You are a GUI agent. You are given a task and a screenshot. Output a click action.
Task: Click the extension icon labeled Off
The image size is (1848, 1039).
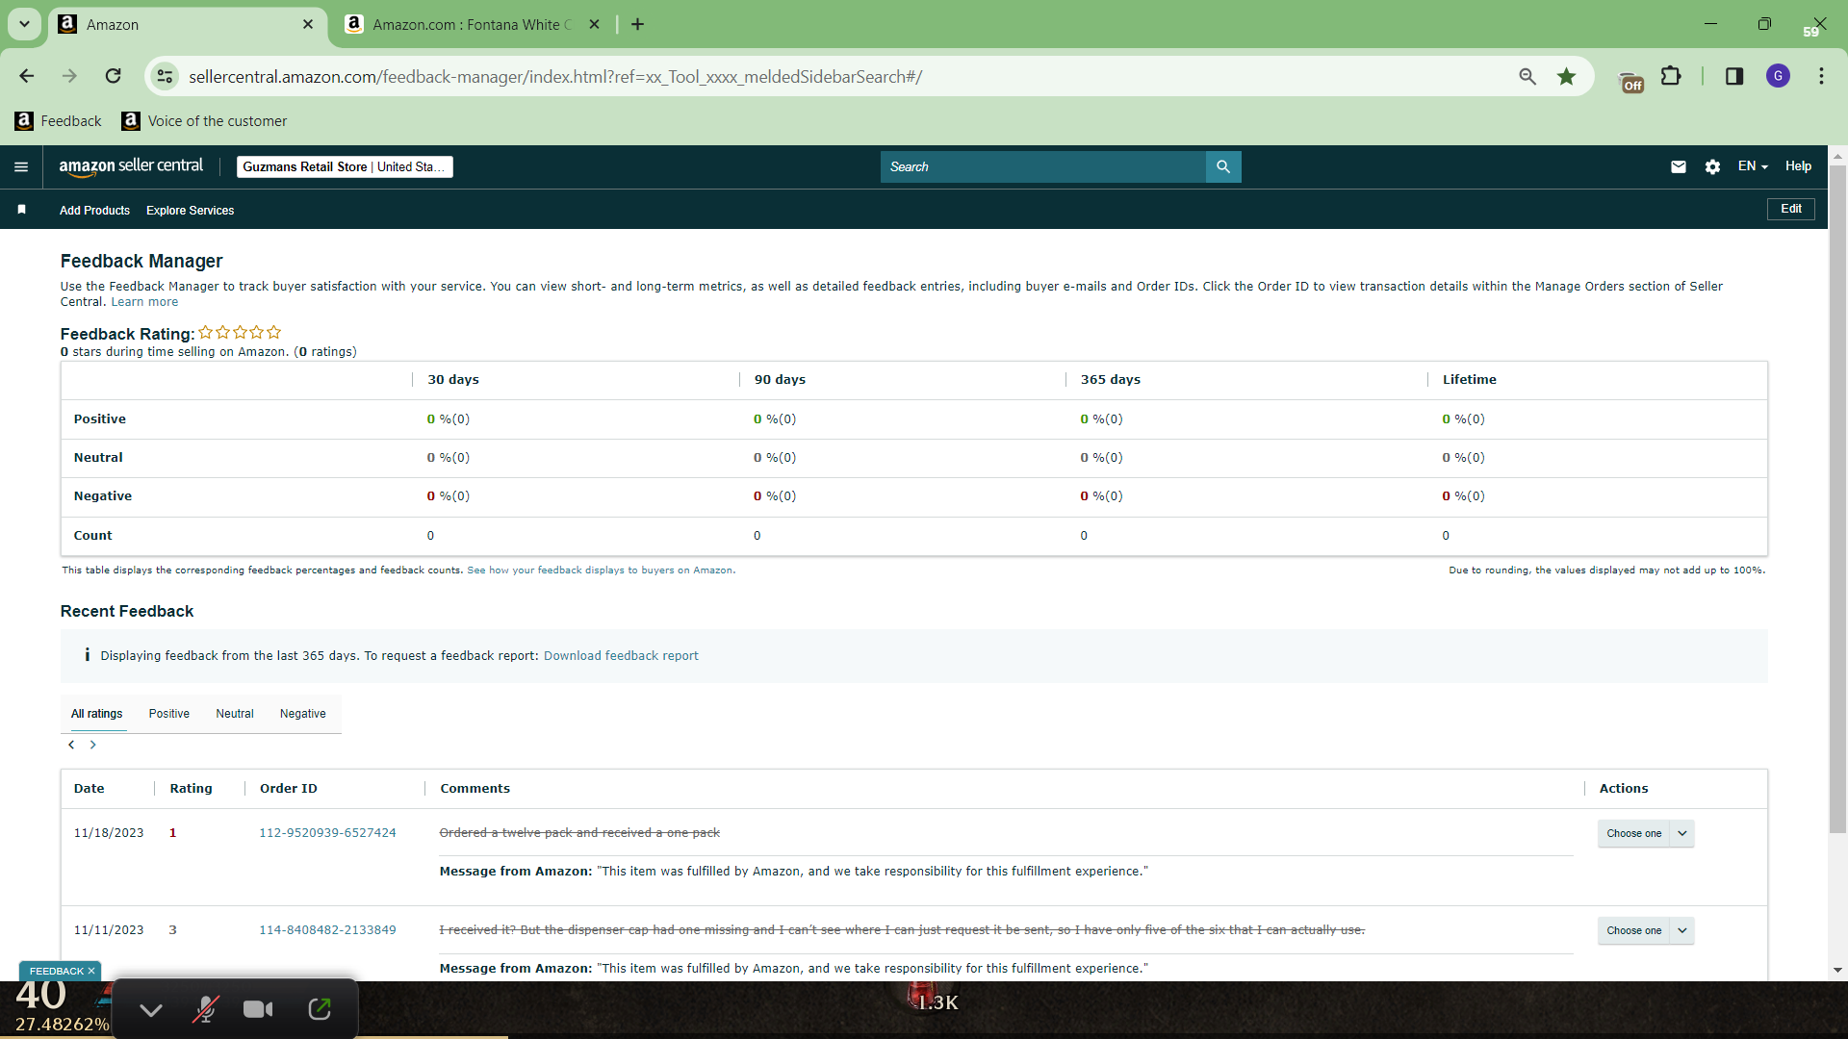pos(1631,83)
